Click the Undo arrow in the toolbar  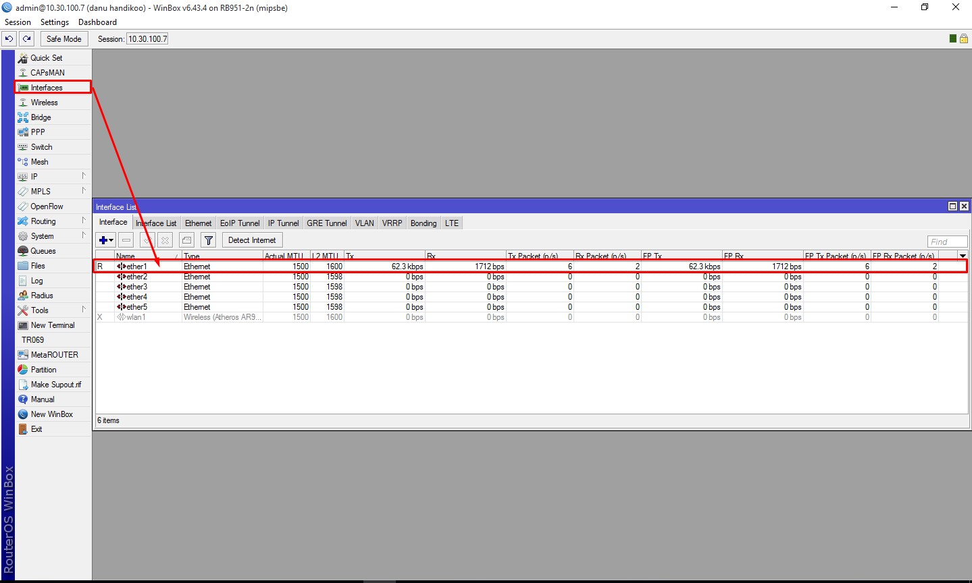pos(9,38)
